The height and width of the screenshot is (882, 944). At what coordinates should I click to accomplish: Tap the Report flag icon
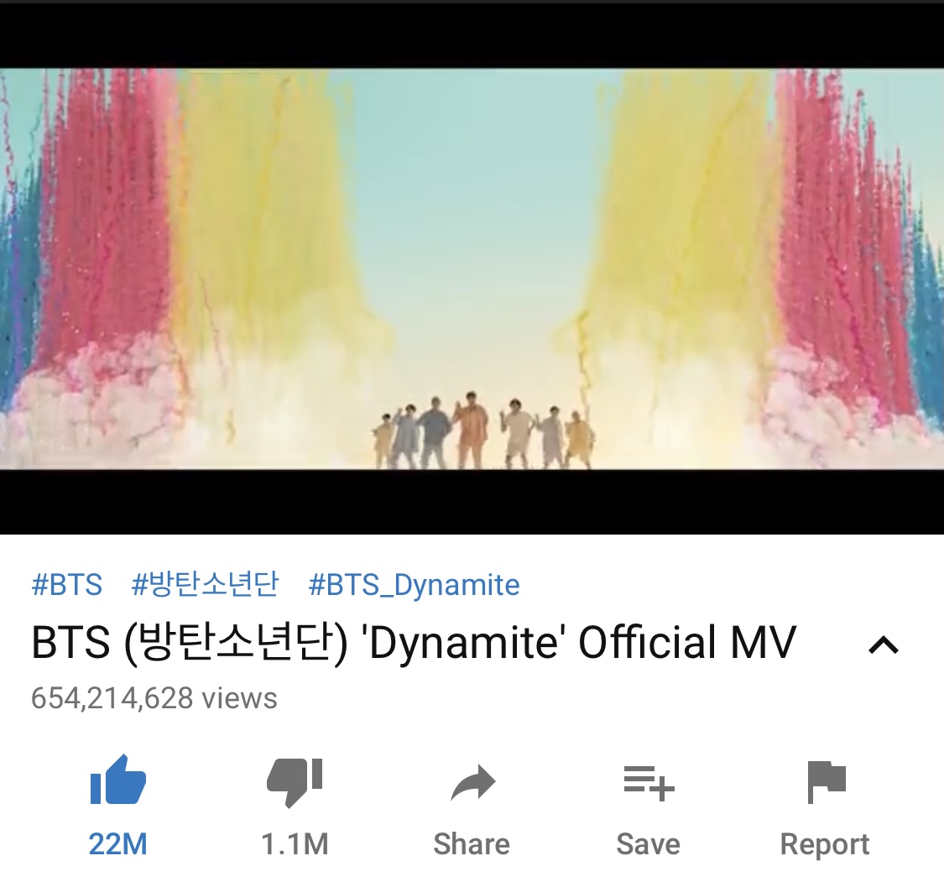(x=826, y=782)
